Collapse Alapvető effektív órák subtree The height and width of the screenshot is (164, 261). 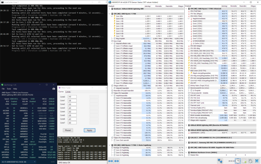[x=112, y=44]
